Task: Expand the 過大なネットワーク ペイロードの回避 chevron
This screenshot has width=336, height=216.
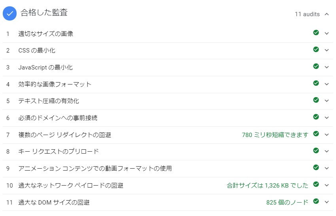Action: click(327, 185)
